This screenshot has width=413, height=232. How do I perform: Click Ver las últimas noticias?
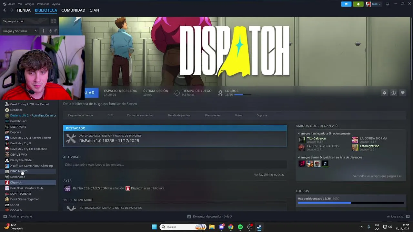coord(269,175)
